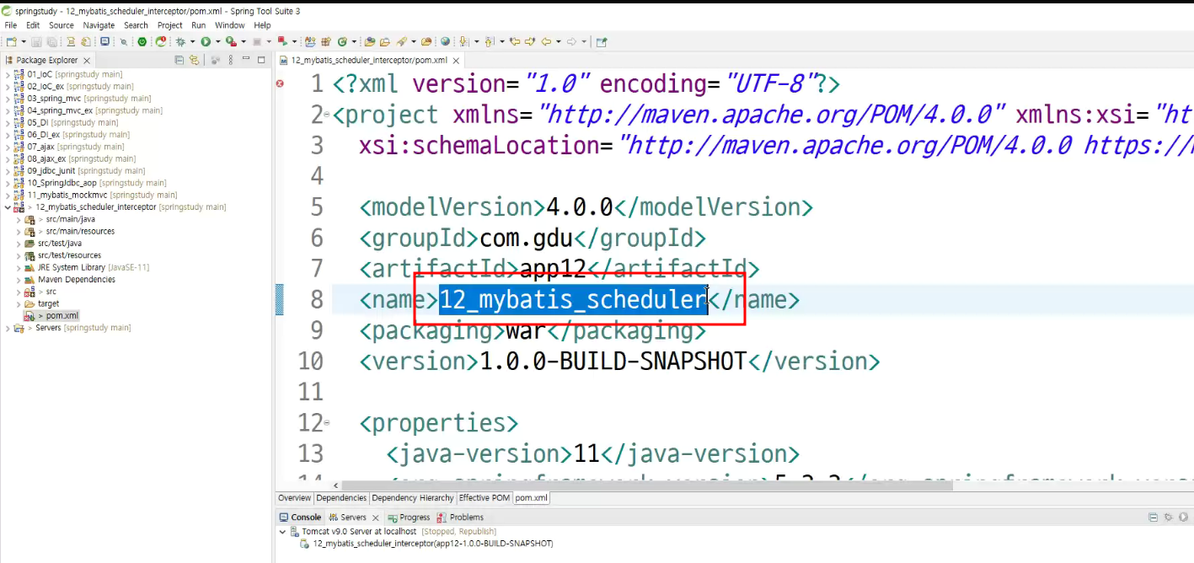Expand the 07_ajax project

click(8, 147)
